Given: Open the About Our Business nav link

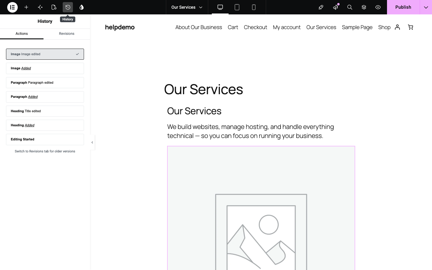Looking at the screenshot, I should (199, 27).
